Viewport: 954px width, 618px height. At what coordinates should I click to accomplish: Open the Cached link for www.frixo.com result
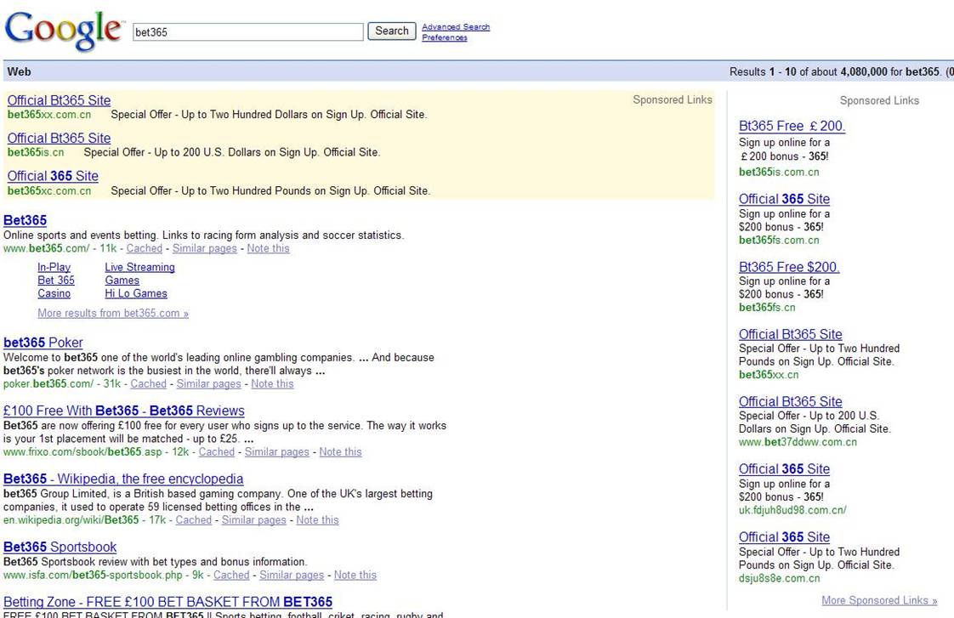pyautogui.click(x=217, y=452)
